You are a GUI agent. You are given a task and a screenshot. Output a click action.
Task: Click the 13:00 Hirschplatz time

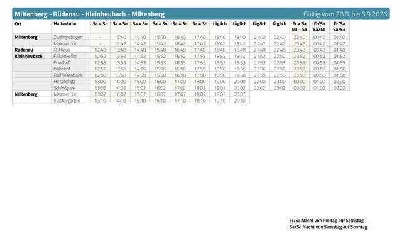[x=100, y=82]
